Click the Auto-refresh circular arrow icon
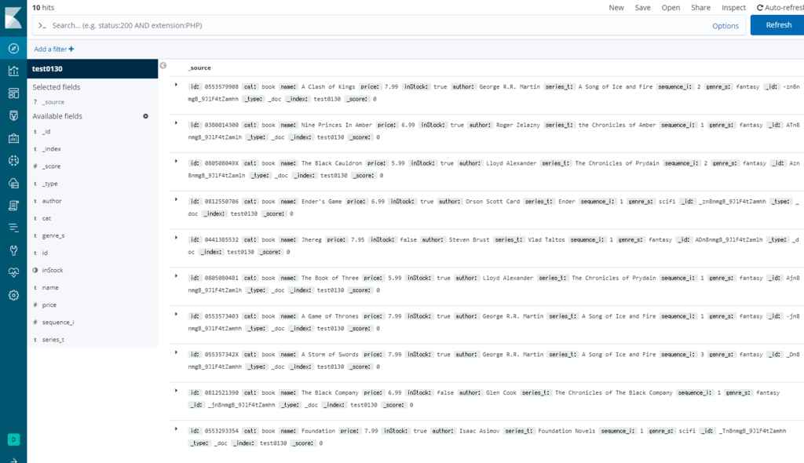The height and width of the screenshot is (463, 804). point(760,8)
